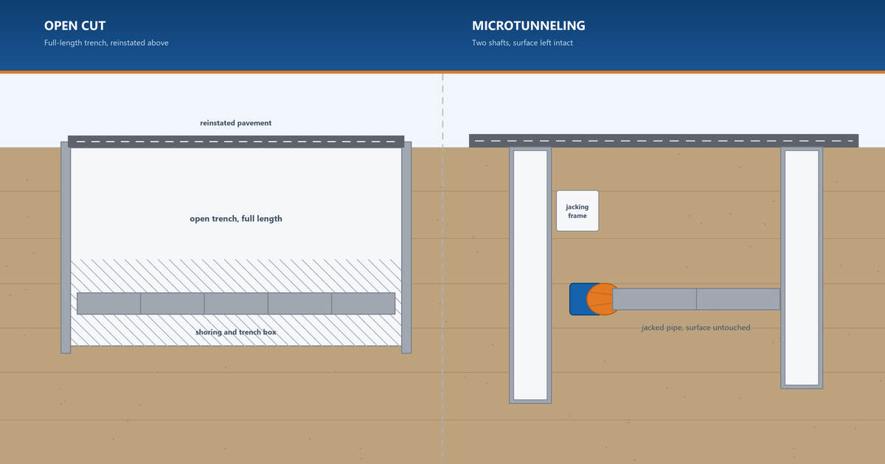This screenshot has height=464, width=885.
Task: Click the blue tunneling machine body
Action: pyautogui.click(x=579, y=299)
